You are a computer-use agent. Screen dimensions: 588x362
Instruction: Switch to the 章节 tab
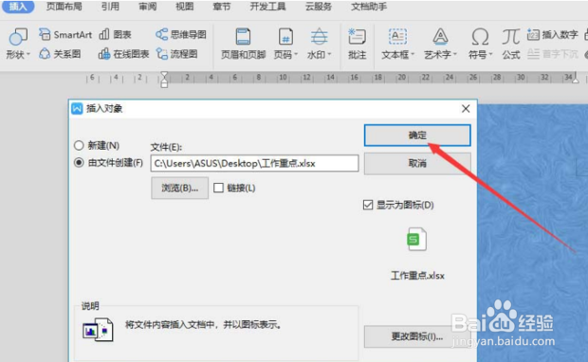click(x=222, y=7)
